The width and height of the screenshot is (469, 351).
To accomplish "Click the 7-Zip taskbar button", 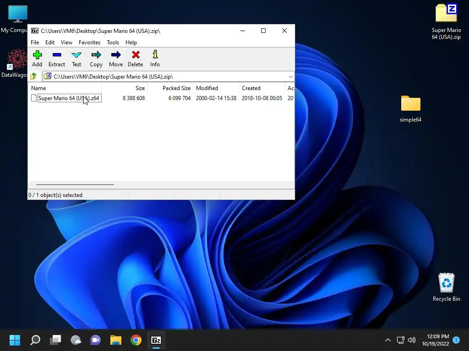I will point(156,340).
